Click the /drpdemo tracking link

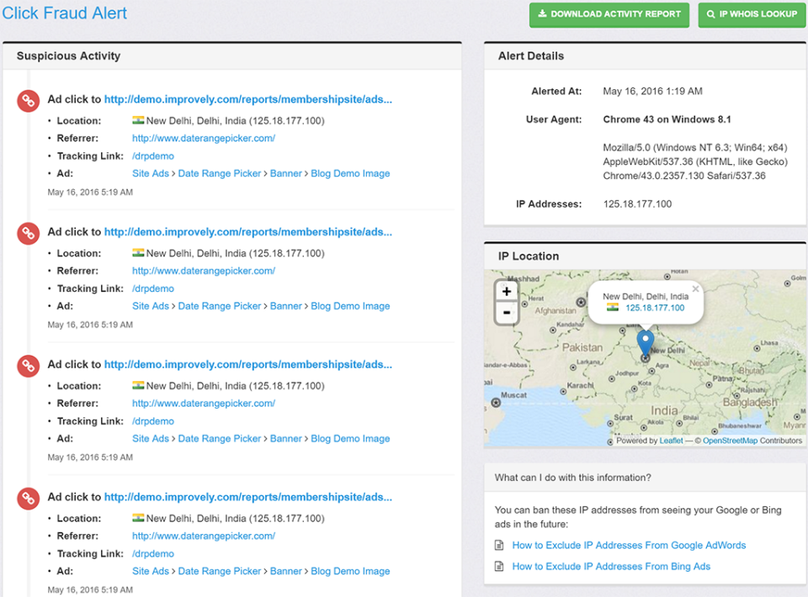(153, 156)
